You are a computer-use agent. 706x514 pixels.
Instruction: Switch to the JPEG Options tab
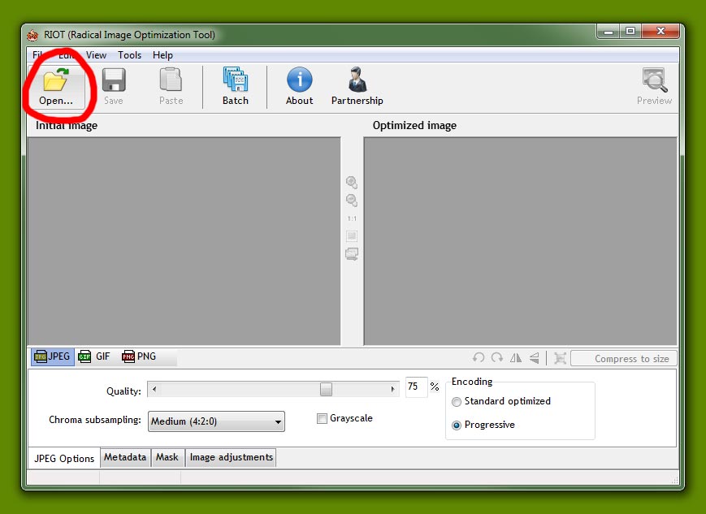pos(64,458)
